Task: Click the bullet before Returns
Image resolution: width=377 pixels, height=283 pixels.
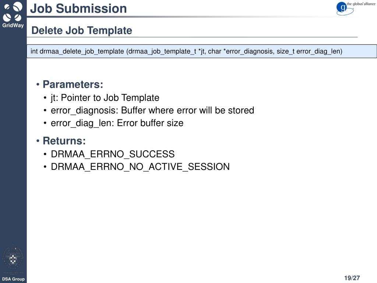Action: click(x=38, y=141)
